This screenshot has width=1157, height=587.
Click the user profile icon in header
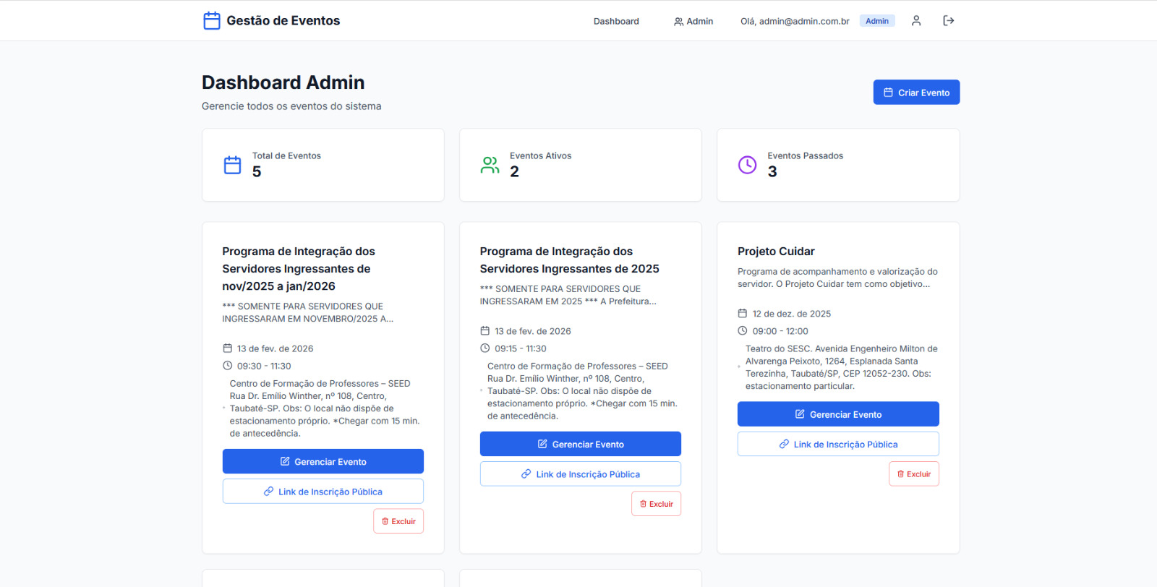[x=915, y=21]
